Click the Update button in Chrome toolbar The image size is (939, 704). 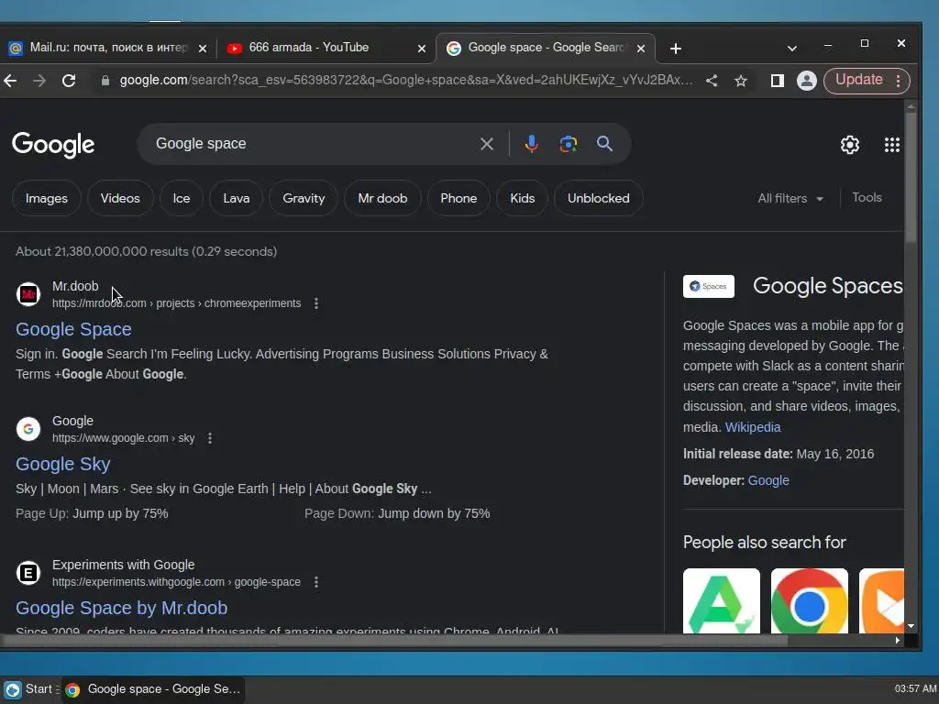tap(858, 81)
